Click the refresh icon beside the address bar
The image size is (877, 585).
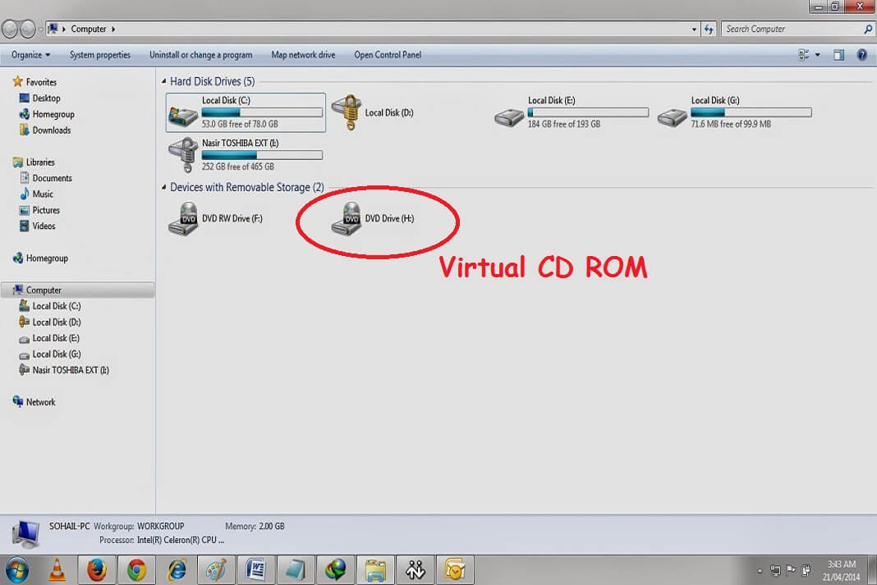coord(709,29)
